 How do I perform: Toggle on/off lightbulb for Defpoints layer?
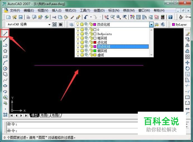tap(78, 34)
